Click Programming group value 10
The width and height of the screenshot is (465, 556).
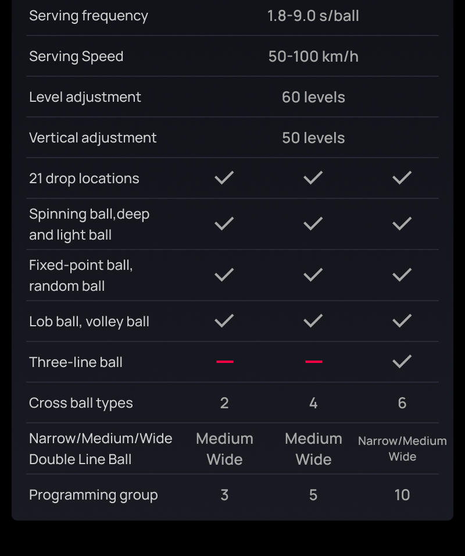pyautogui.click(x=402, y=495)
